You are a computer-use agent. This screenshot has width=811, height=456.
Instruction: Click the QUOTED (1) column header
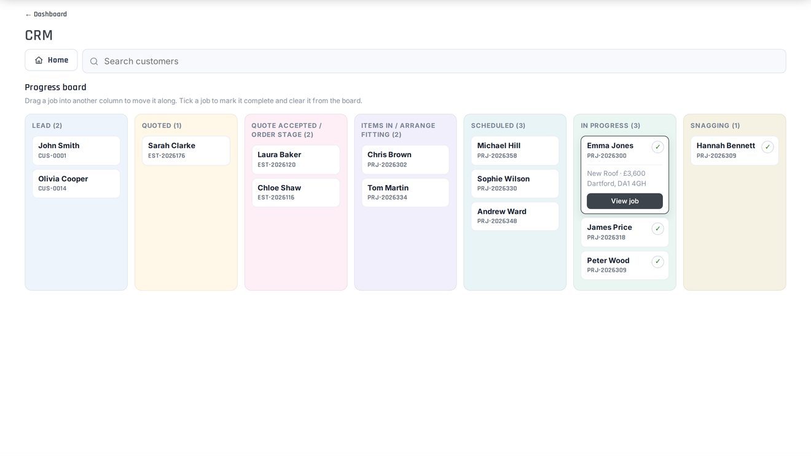(x=162, y=125)
